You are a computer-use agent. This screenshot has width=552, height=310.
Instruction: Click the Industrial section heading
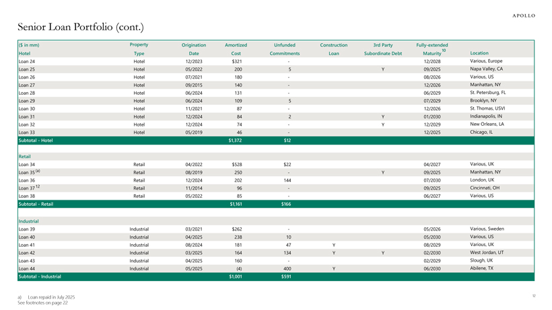point(29,221)
